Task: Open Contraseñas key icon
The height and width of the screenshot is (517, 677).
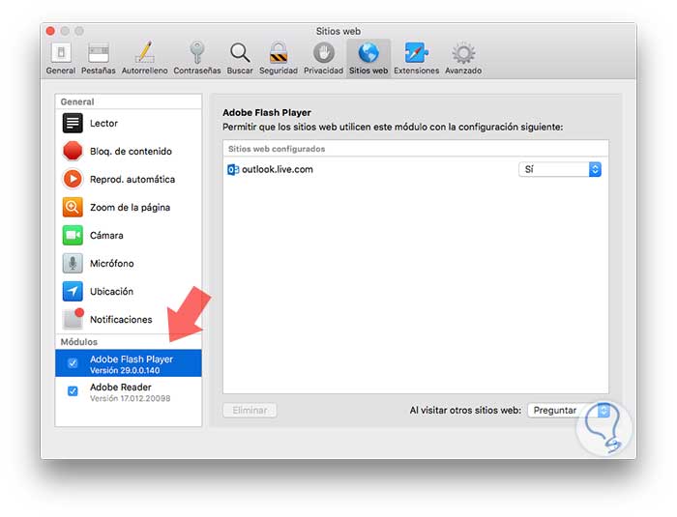Action: (x=197, y=52)
